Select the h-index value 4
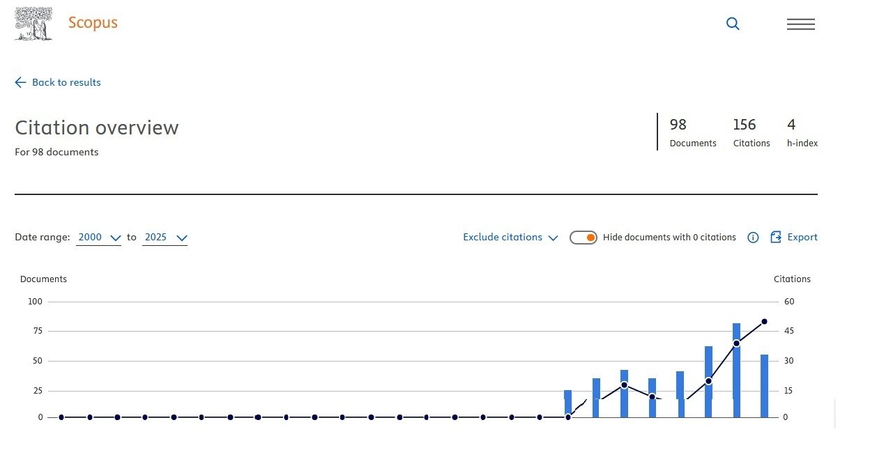This screenshot has width=877, height=457. [791, 125]
